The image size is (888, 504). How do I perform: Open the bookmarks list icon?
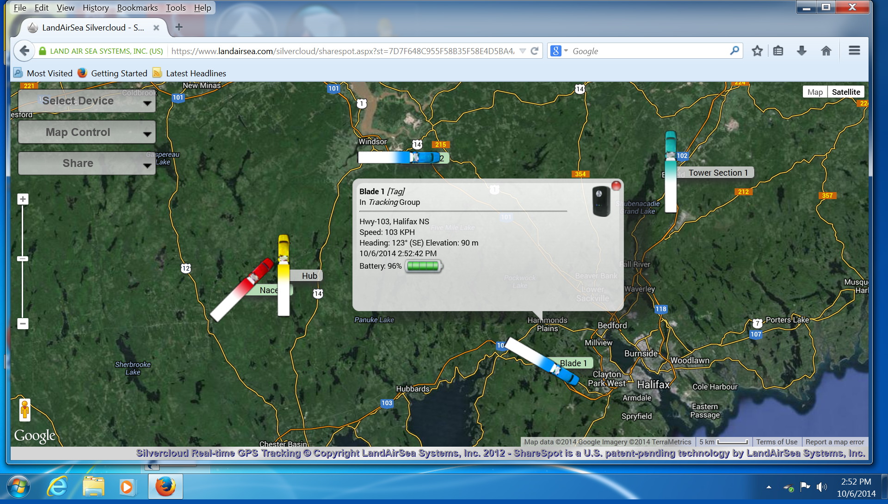(x=778, y=51)
